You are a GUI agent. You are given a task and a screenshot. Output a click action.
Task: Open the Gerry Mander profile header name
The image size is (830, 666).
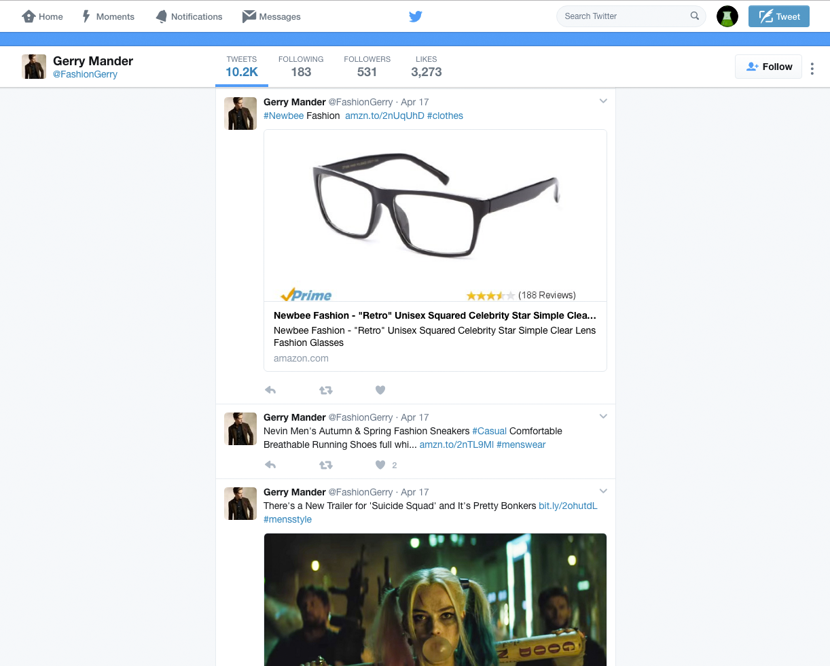coord(93,60)
